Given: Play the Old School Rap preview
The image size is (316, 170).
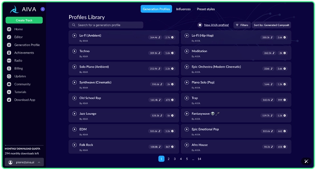Looking at the screenshot, I should [74, 98].
